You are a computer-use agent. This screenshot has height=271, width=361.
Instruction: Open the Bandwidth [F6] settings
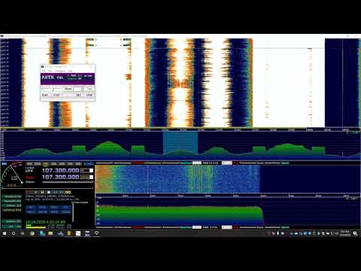[12, 201]
